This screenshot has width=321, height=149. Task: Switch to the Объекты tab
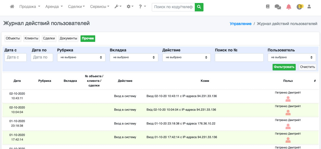13,39
